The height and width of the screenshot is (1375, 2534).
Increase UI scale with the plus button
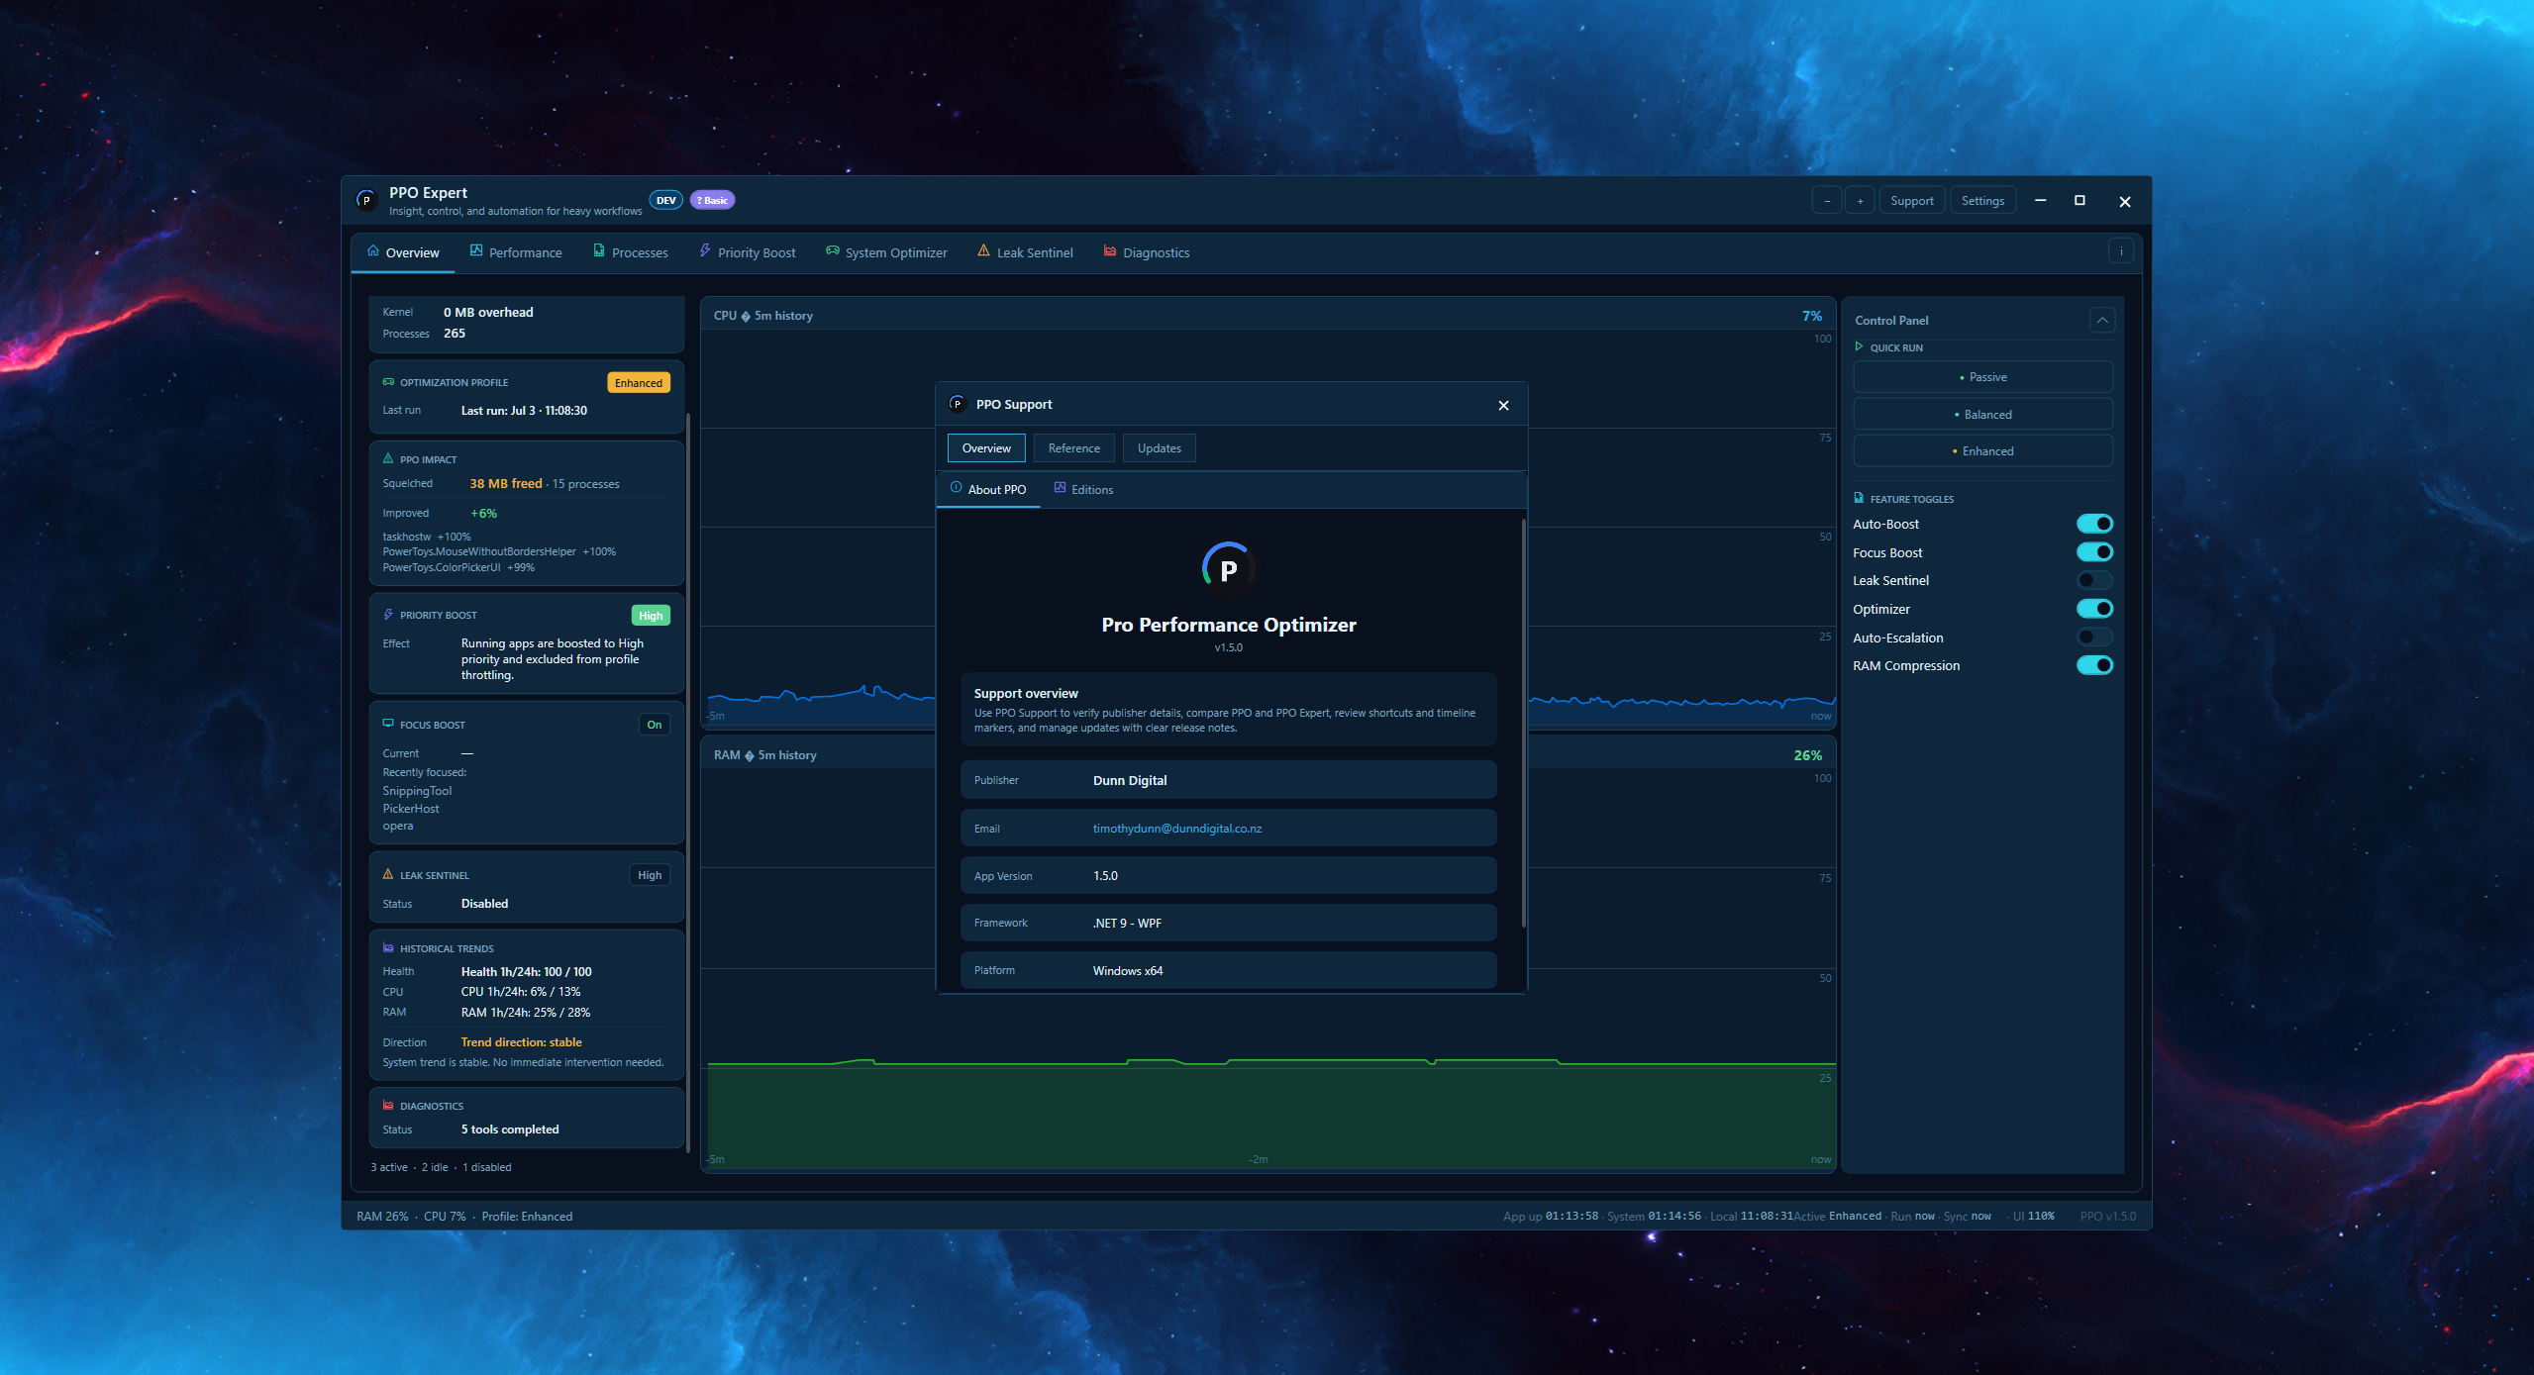click(x=1860, y=201)
